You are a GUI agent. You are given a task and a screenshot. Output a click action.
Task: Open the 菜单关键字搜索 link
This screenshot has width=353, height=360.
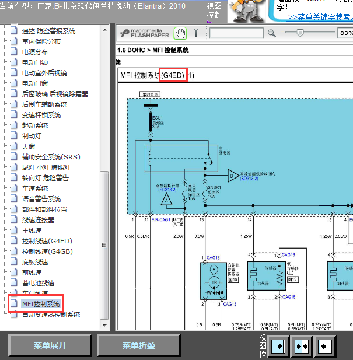[x=320, y=18]
